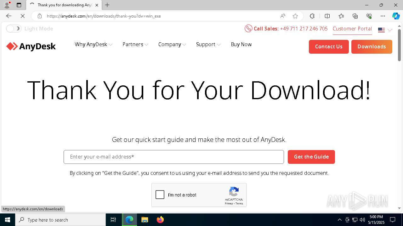
Task: Expand the Company menu
Action: click(x=172, y=44)
